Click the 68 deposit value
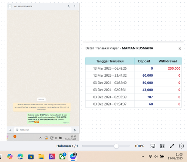Screen dimensions: 187x162 click(x=151, y=104)
